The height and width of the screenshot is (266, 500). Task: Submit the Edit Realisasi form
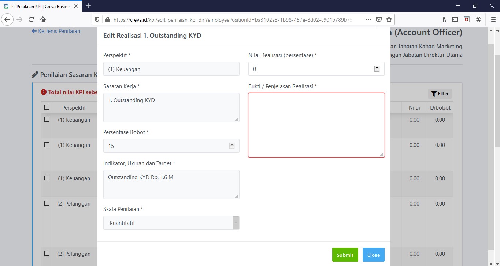345,255
